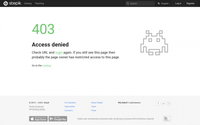This screenshot has height=125, width=200.
Task: Click the space invader illustration
Action: pos(154,43)
